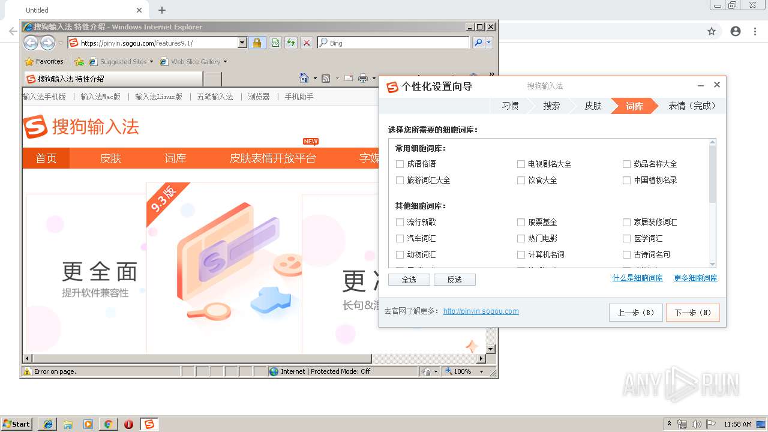Click the Error on page warning icon
768x432 pixels.
click(x=27, y=371)
